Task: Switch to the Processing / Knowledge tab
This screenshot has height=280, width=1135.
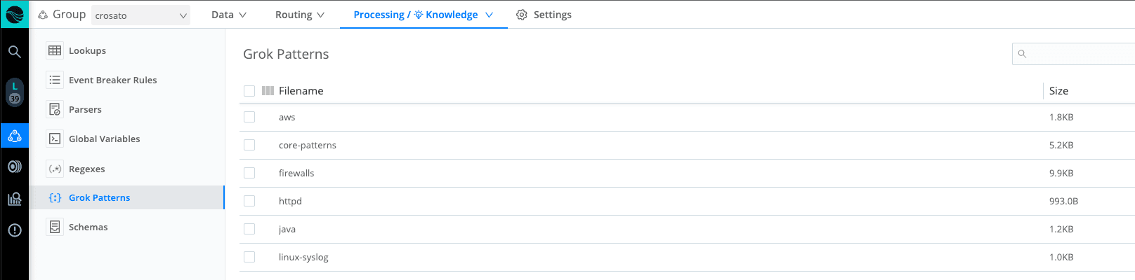Action: (x=423, y=15)
